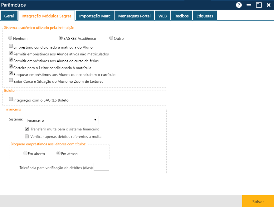The width and height of the screenshot is (274, 207).
Task: Disable "Bloquear empréstimos aos Alunos que concluíram o currículo"
Action: coord(11,73)
